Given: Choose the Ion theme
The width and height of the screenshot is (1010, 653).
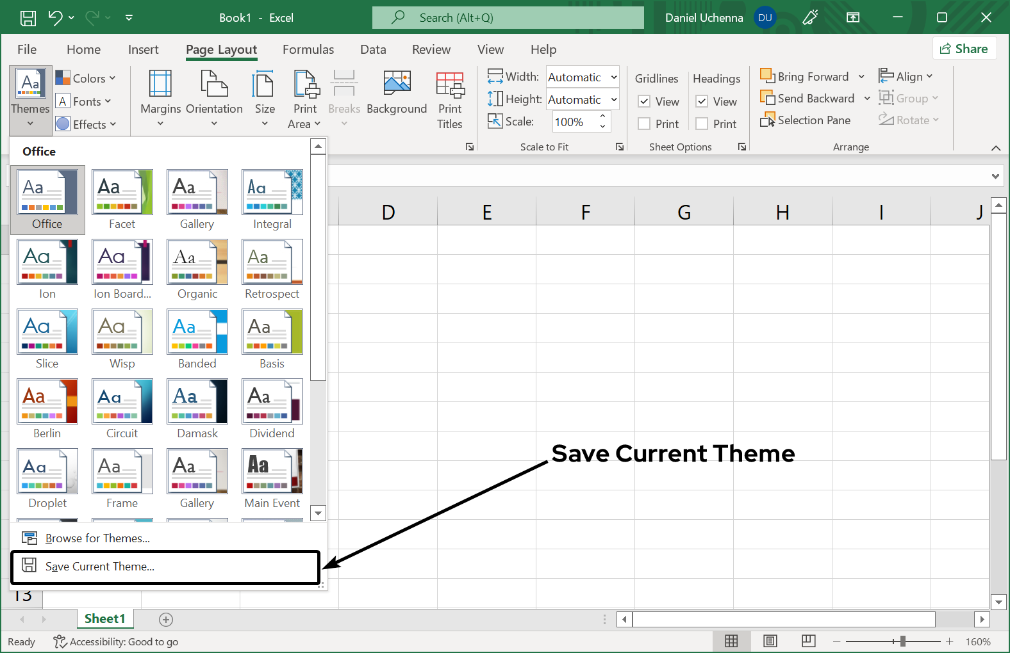Looking at the screenshot, I should pyautogui.click(x=47, y=269).
